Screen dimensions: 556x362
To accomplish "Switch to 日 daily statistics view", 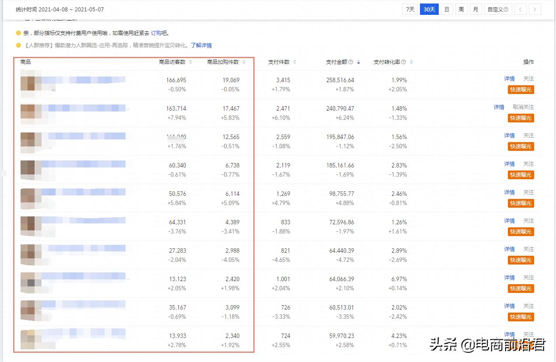I will (x=447, y=9).
